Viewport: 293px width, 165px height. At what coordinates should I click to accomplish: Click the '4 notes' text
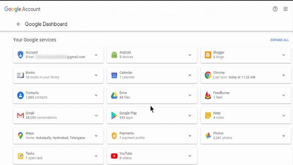tap(218, 118)
